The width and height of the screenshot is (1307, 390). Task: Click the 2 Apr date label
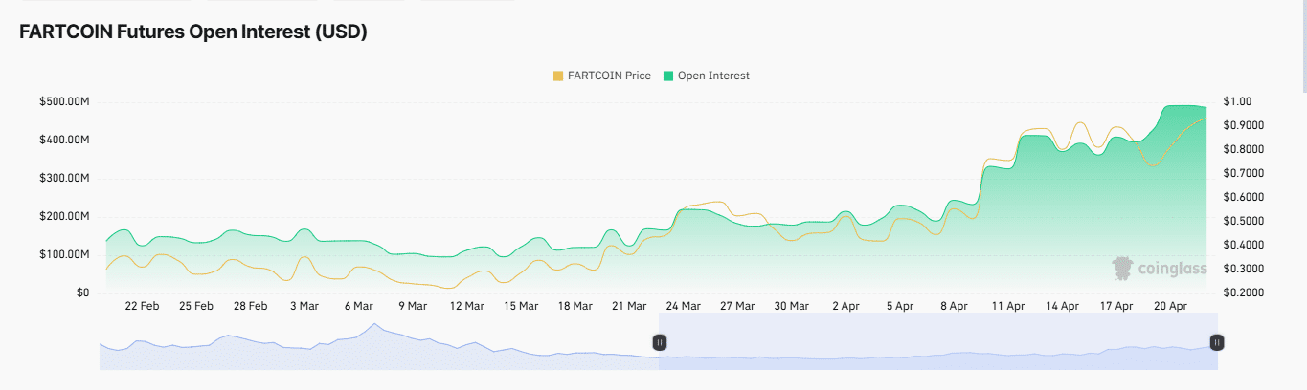click(x=845, y=306)
